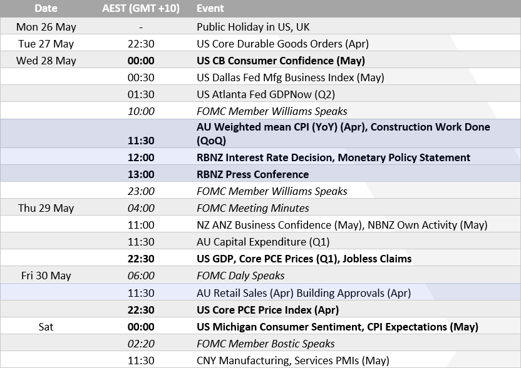Select AU Weighted mean CPI event row

pos(343,134)
